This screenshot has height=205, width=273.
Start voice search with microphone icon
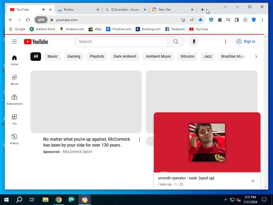click(x=194, y=42)
